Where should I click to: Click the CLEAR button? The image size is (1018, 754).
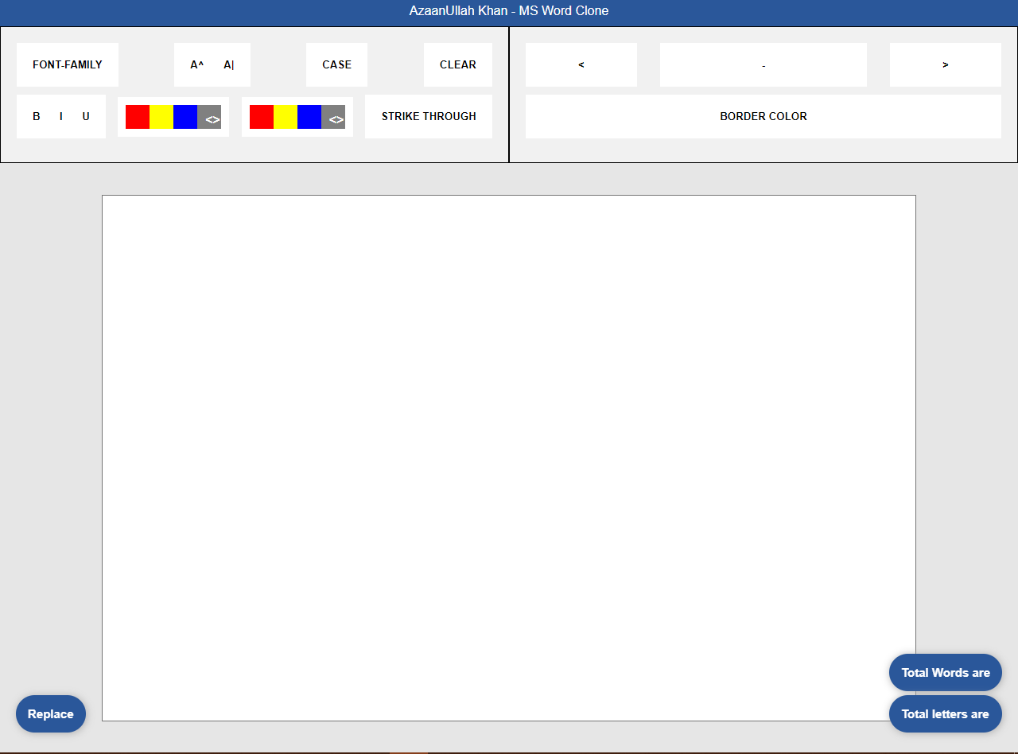pyautogui.click(x=458, y=64)
